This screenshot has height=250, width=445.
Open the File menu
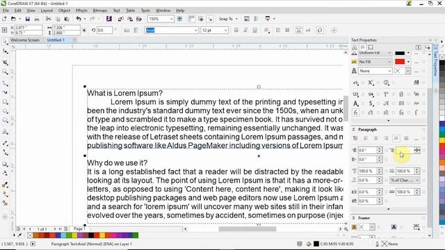click(x=6, y=10)
